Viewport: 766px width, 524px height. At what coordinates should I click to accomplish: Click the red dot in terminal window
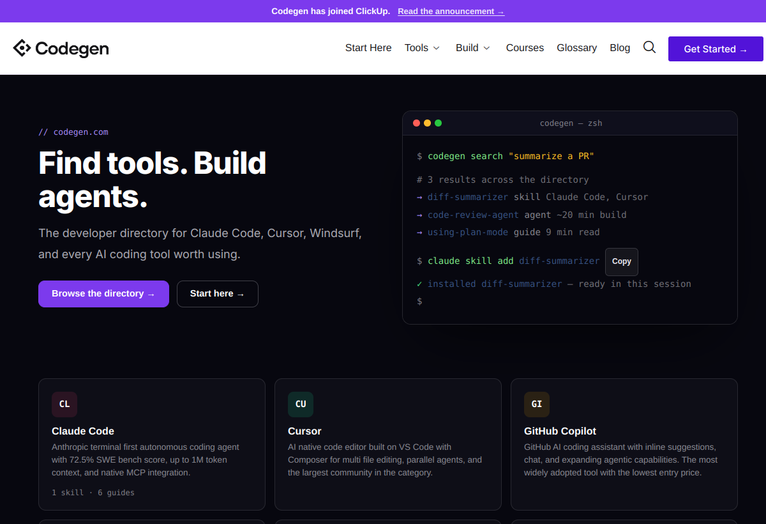tap(417, 123)
